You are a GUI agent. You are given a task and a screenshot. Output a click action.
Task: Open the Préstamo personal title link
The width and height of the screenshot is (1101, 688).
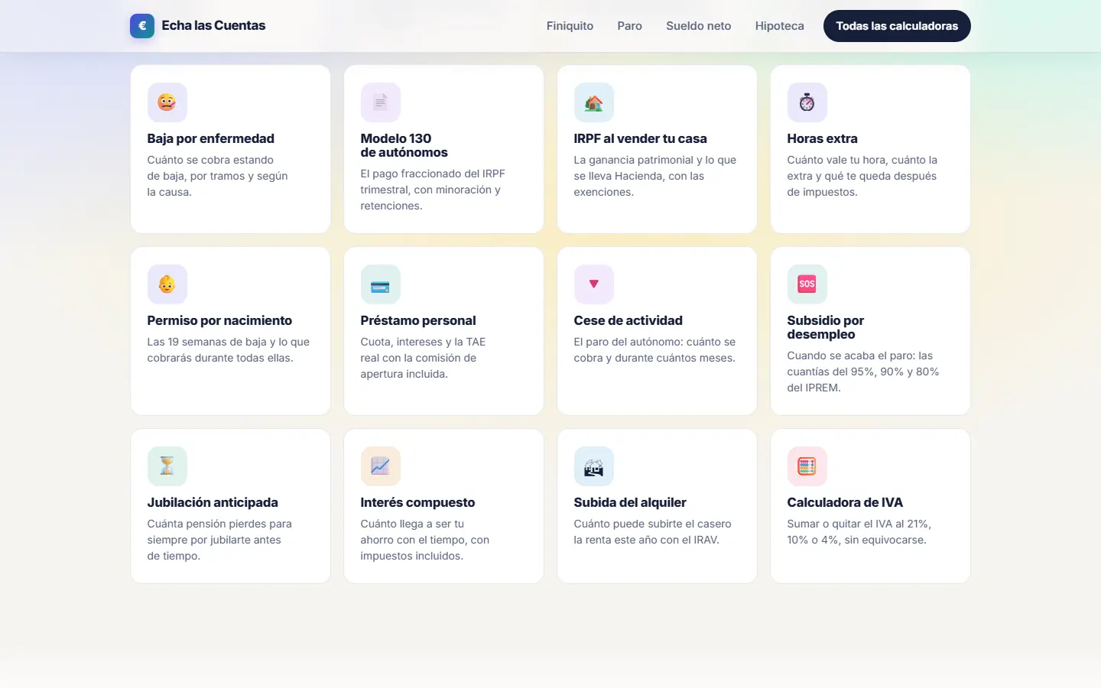(x=418, y=320)
